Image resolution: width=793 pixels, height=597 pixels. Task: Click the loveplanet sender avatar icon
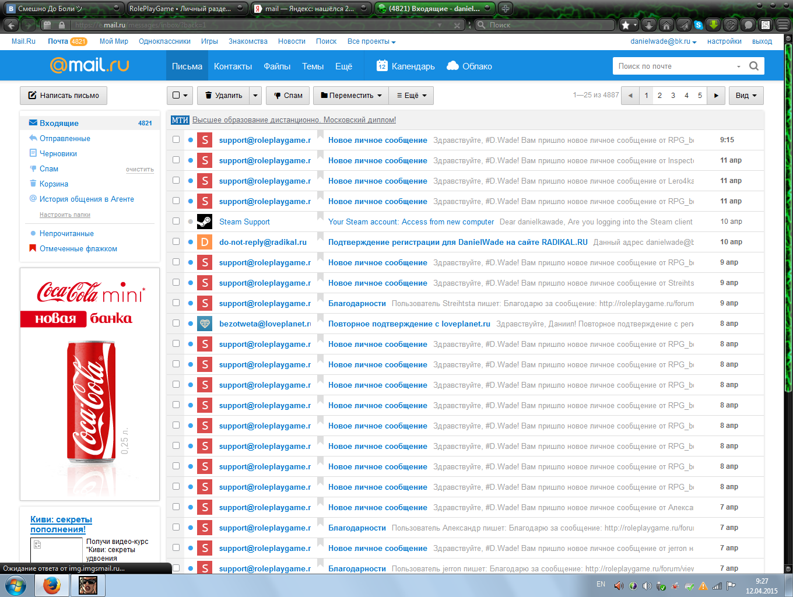[x=205, y=324]
